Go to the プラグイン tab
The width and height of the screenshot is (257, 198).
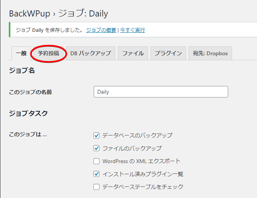click(168, 53)
